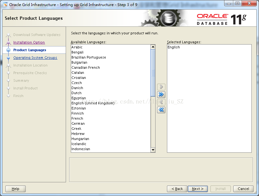Select Danish language entry
Viewport: 259px width, 196px height.
111,88
